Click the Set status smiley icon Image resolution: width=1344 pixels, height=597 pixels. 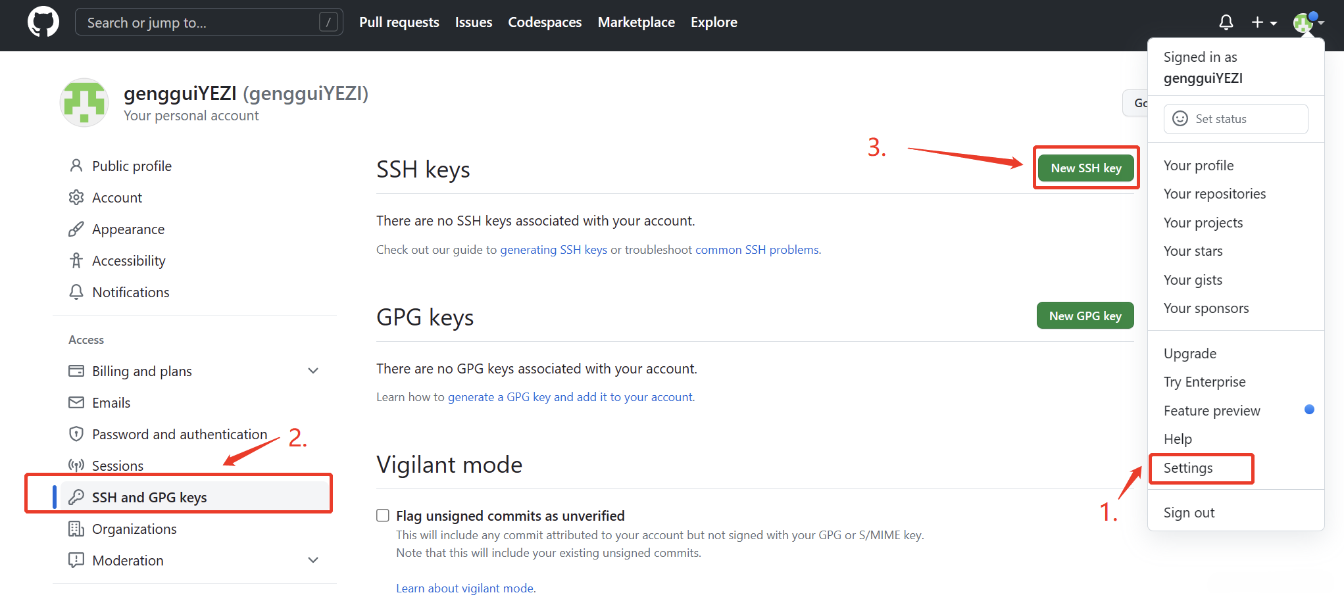coord(1181,119)
